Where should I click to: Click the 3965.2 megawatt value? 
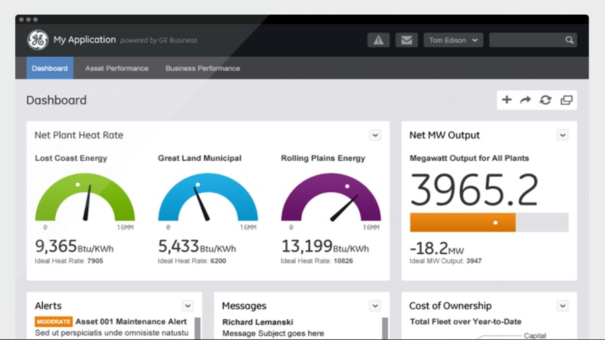click(474, 190)
